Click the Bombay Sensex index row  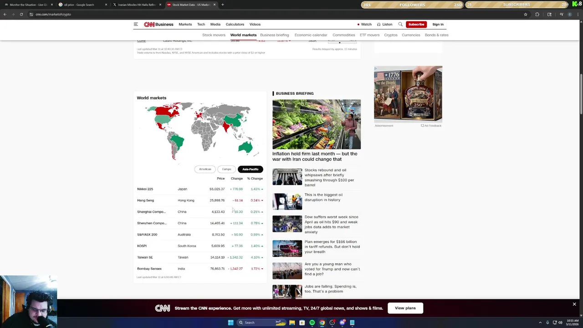pyautogui.click(x=200, y=269)
